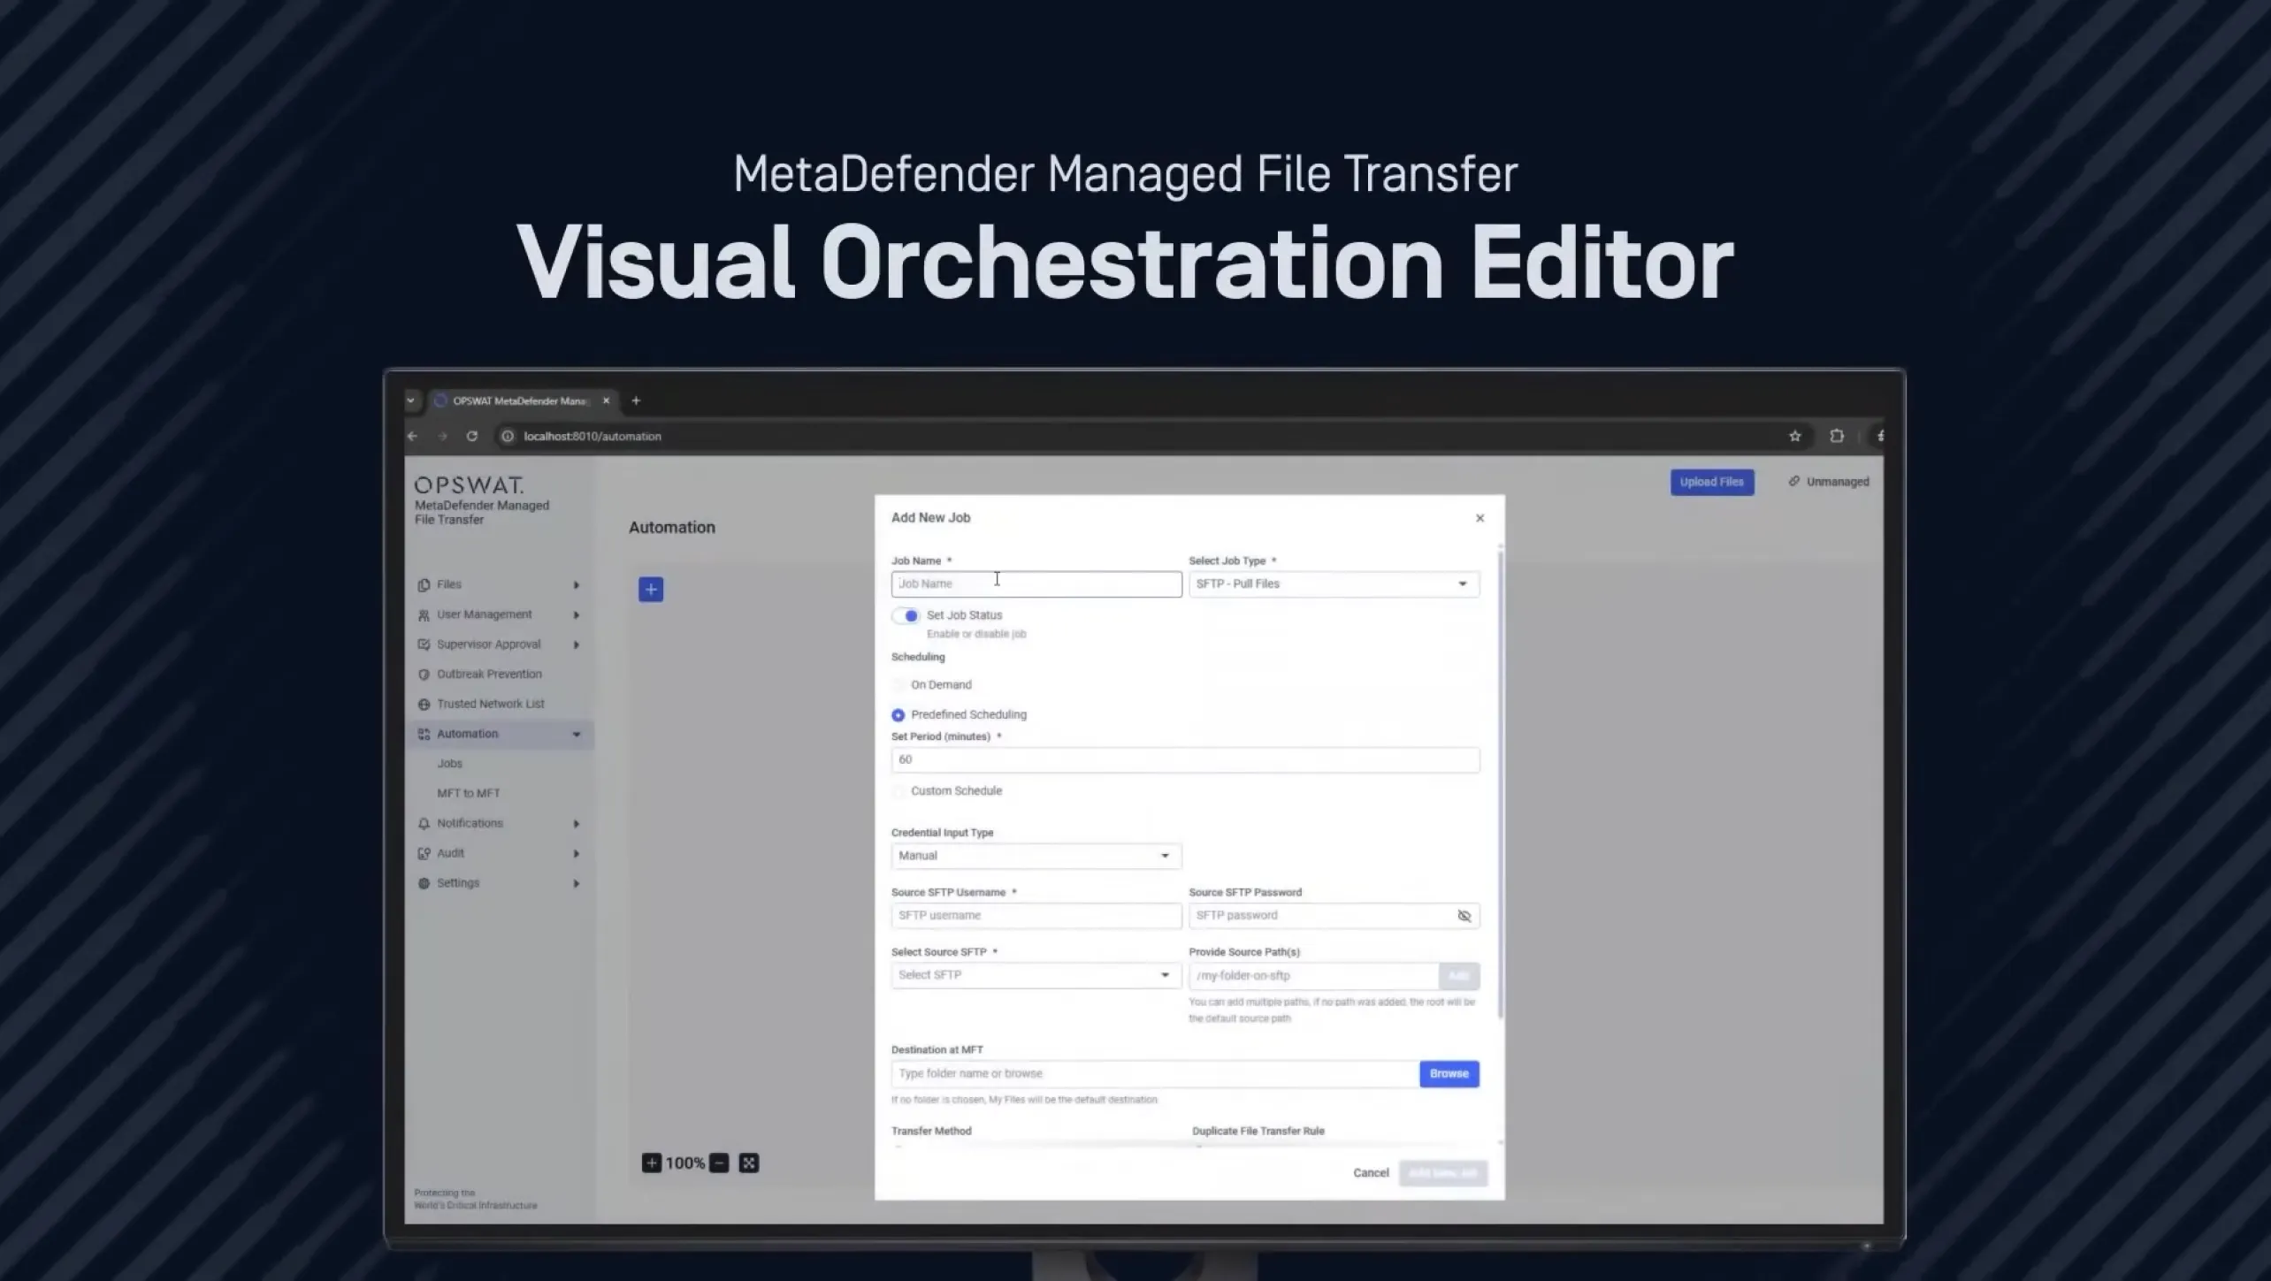Bookmark the page with the star icon

(1794, 436)
